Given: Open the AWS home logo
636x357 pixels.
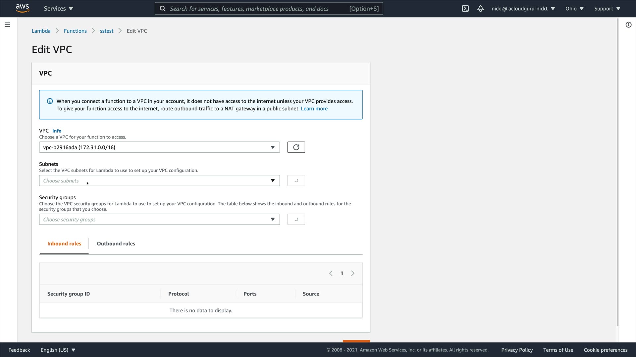Looking at the screenshot, I should pyautogui.click(x=22, y=8).
